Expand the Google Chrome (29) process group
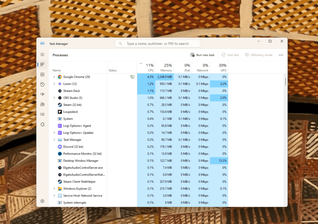Image resolution: width=318 pixels, height=224 pixels. (54, 77)
